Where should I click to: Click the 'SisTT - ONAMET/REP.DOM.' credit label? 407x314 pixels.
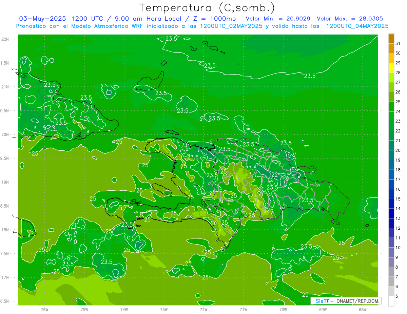coord(346,301)
